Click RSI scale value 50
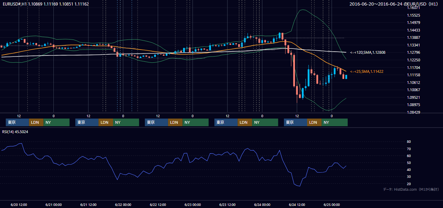This screenshot has height=208, width=443. coord(409,163)
